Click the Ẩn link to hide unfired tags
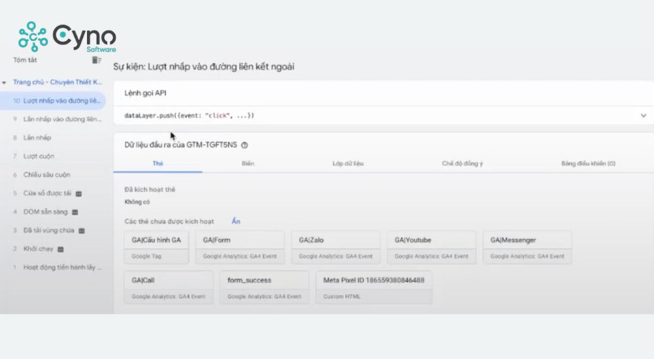The height and width of the screenshot is (359, 654). point(235,221)
